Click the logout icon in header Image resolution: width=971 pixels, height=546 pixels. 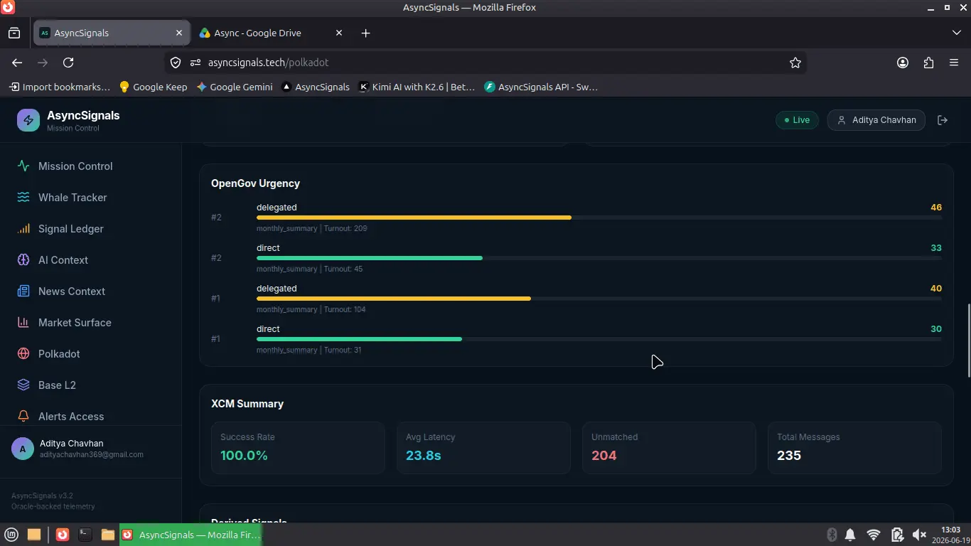tap(943, 120)
